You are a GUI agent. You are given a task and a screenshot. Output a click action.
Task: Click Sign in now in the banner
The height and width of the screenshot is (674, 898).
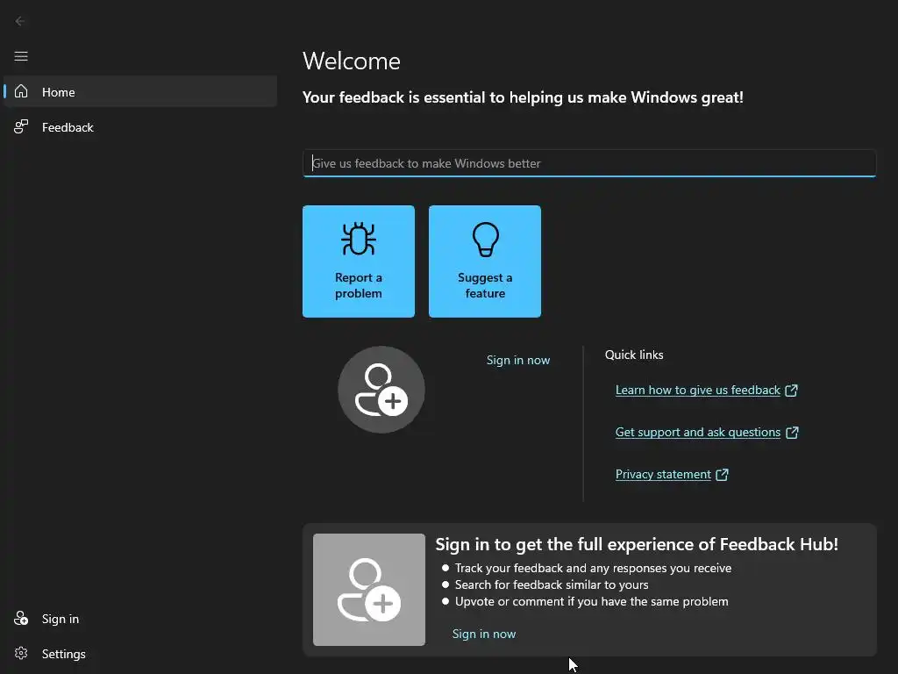click(x=484, y=634)
